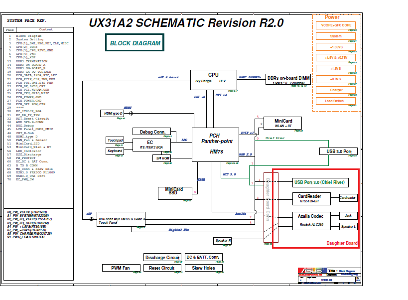Click the UX31A2 SCHEMATIC Revision R2.0 heading
Image resolution: width=408 pixels, height=300 pixels.
coord(186,22)
